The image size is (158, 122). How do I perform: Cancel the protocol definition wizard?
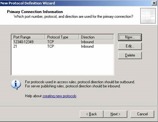(142, 114)
